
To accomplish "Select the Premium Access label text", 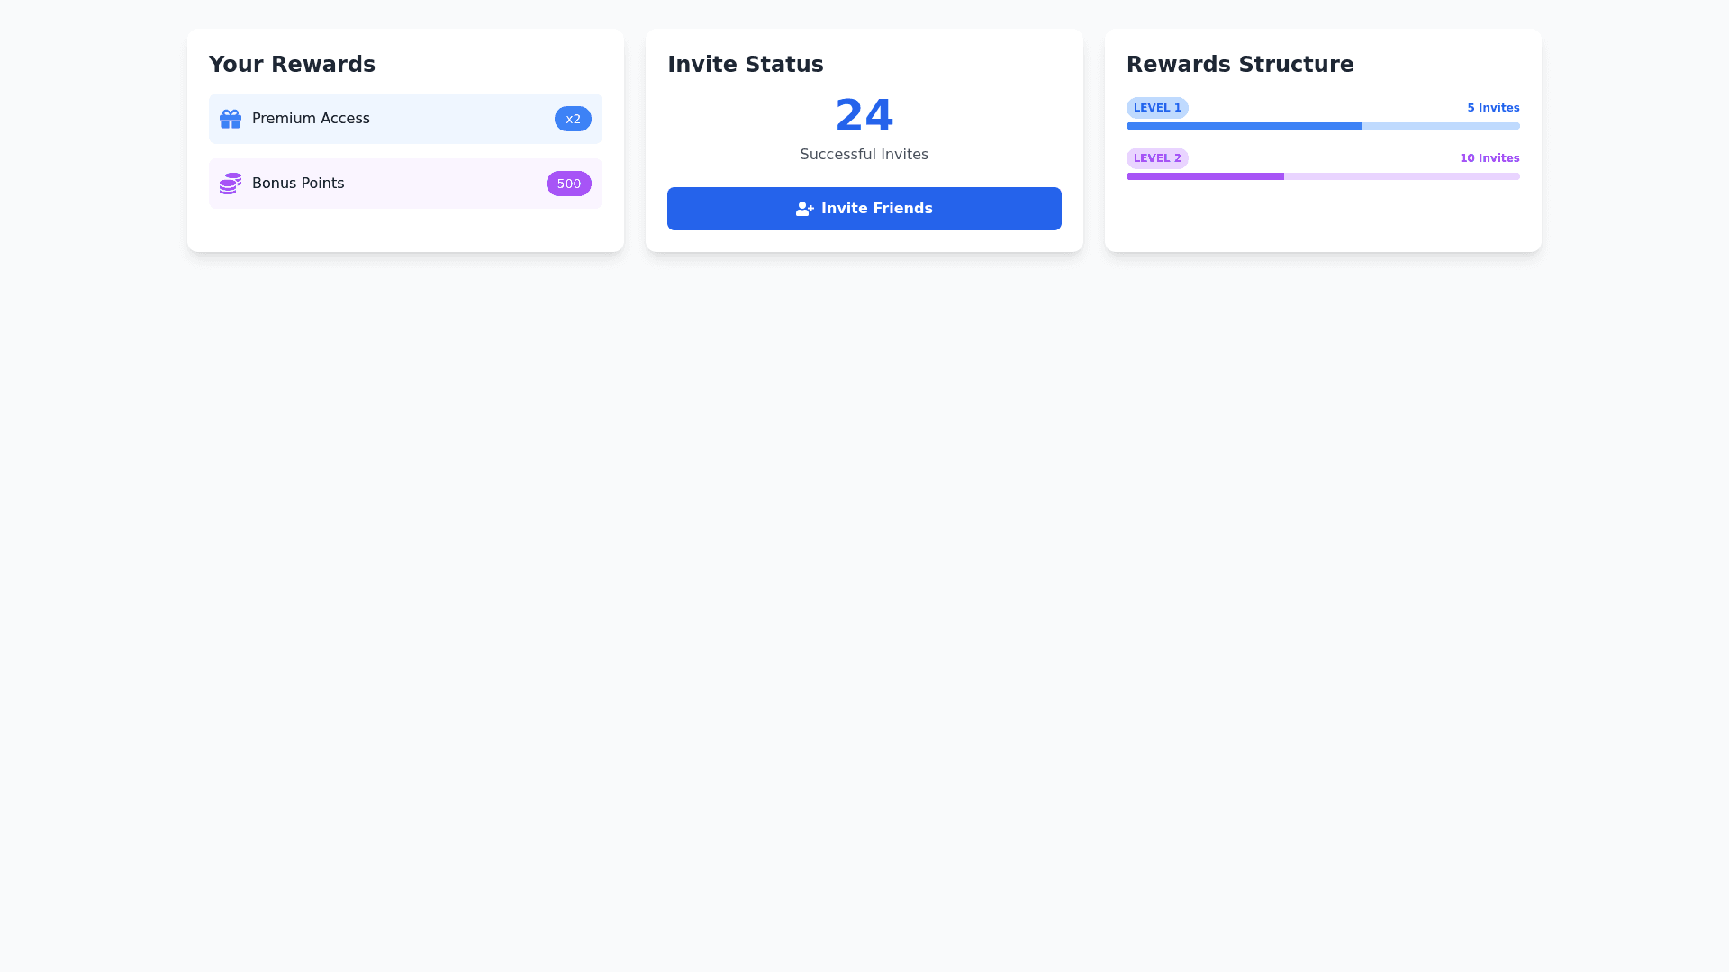I will 311,119.
